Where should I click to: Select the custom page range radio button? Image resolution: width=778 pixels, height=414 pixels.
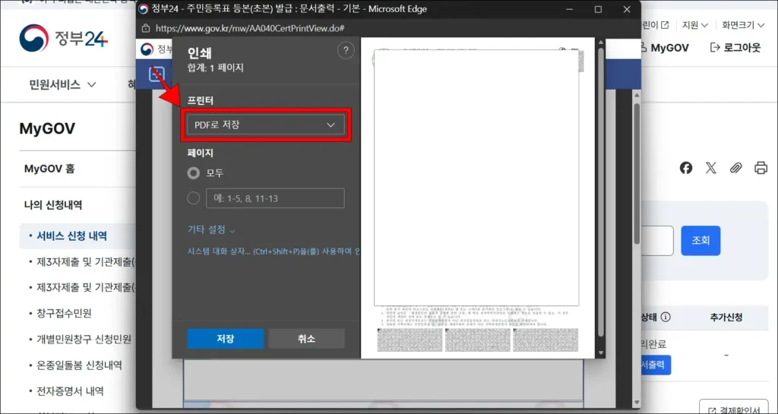pos(193,198)
